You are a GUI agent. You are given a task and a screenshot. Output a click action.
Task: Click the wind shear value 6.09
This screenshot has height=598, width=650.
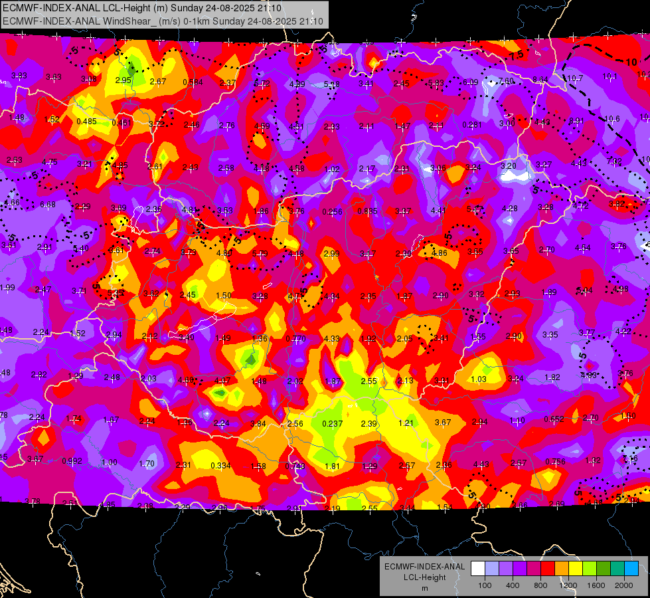tap(471, 82)
